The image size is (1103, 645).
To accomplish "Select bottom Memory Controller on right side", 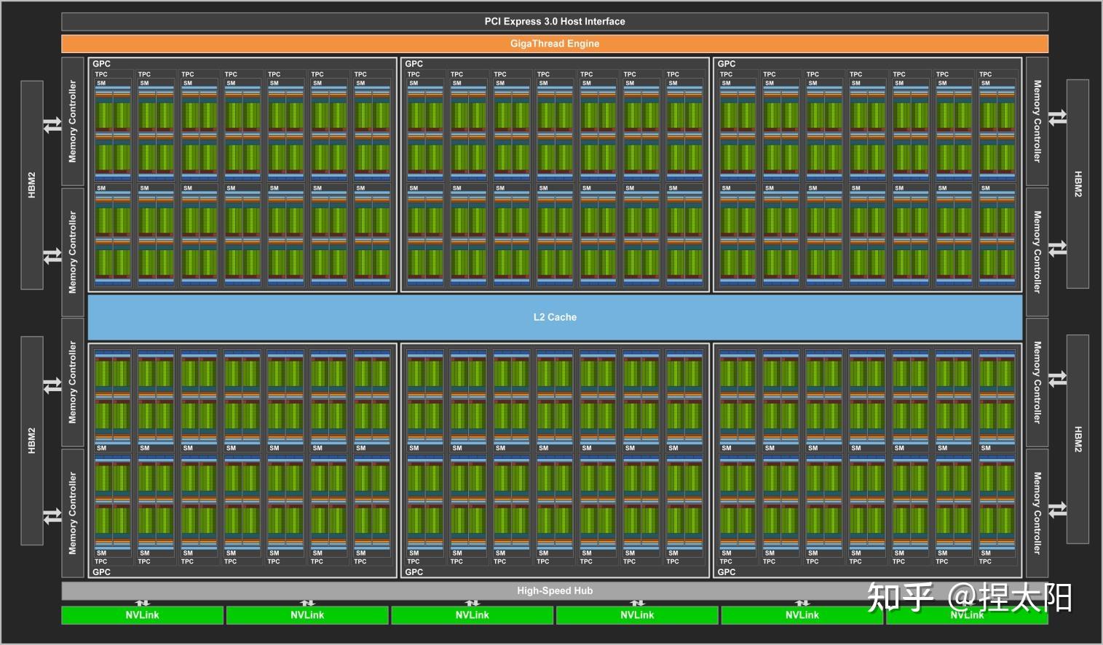I will click(x=1037, y=513).
